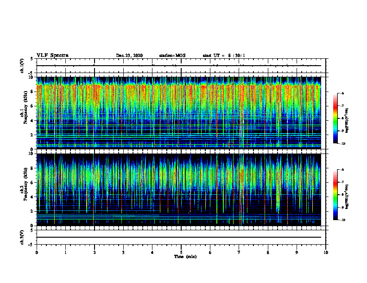Screen dimensions: 367x283
Task: Click the 'VLF Spectra' plot title
Action: click(x=52, y=55)
